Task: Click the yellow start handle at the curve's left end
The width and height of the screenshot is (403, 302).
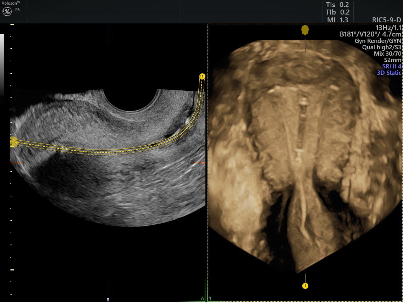Action: click(x=13, y=142)
